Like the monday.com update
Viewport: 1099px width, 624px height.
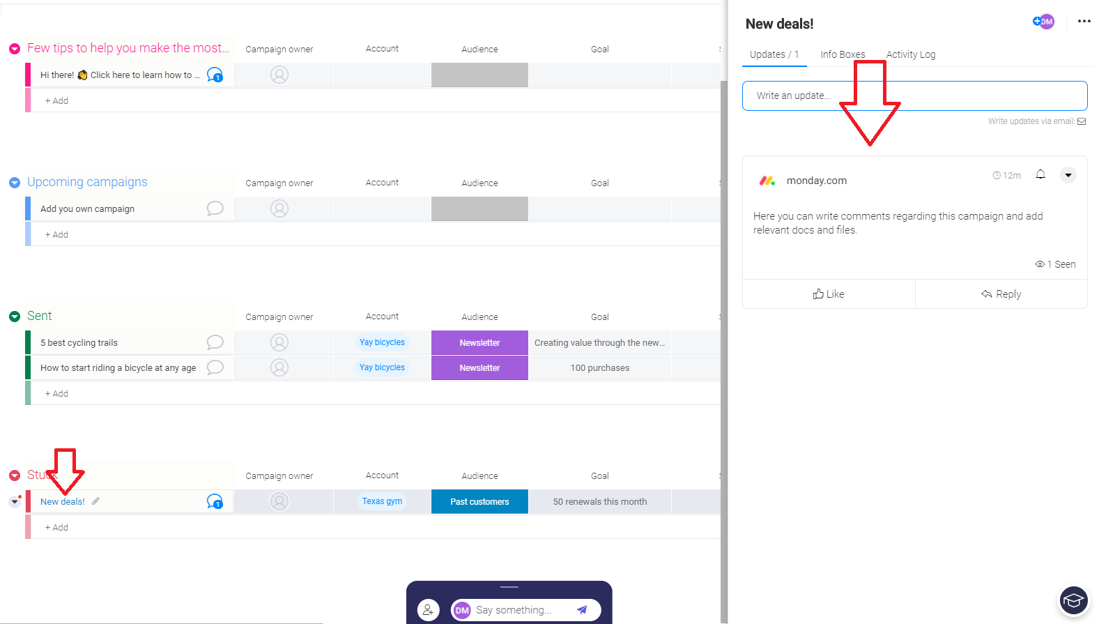(x=829, y=294)
